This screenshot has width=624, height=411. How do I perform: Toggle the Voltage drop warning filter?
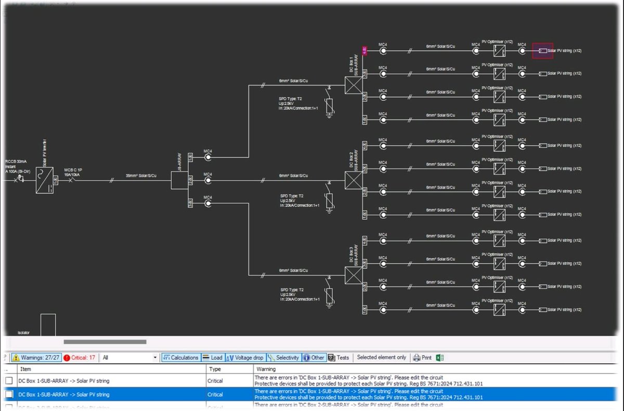(245, 357)
